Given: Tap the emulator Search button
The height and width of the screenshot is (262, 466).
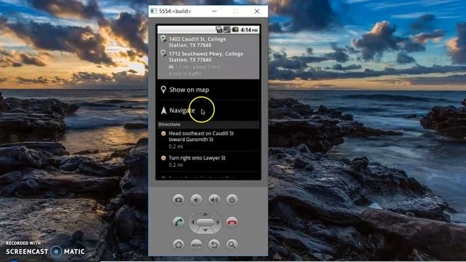Looking at the screenshot, I should pos(232,245).
